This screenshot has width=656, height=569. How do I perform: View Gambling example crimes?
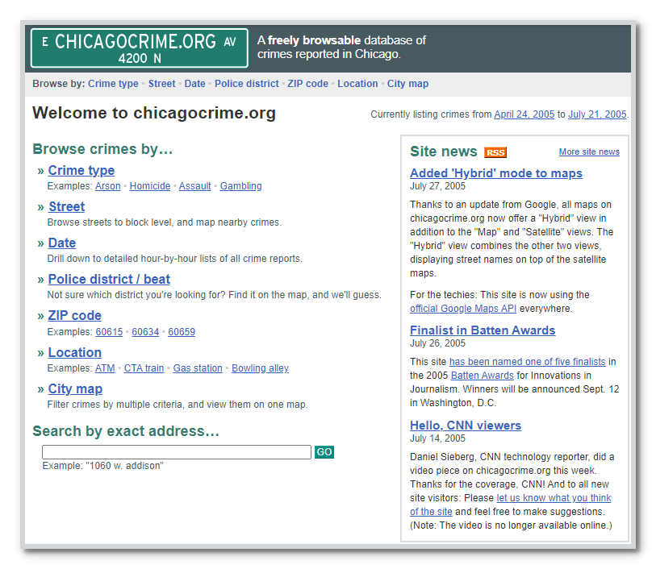pyautogui.click(x=241, y=186)
